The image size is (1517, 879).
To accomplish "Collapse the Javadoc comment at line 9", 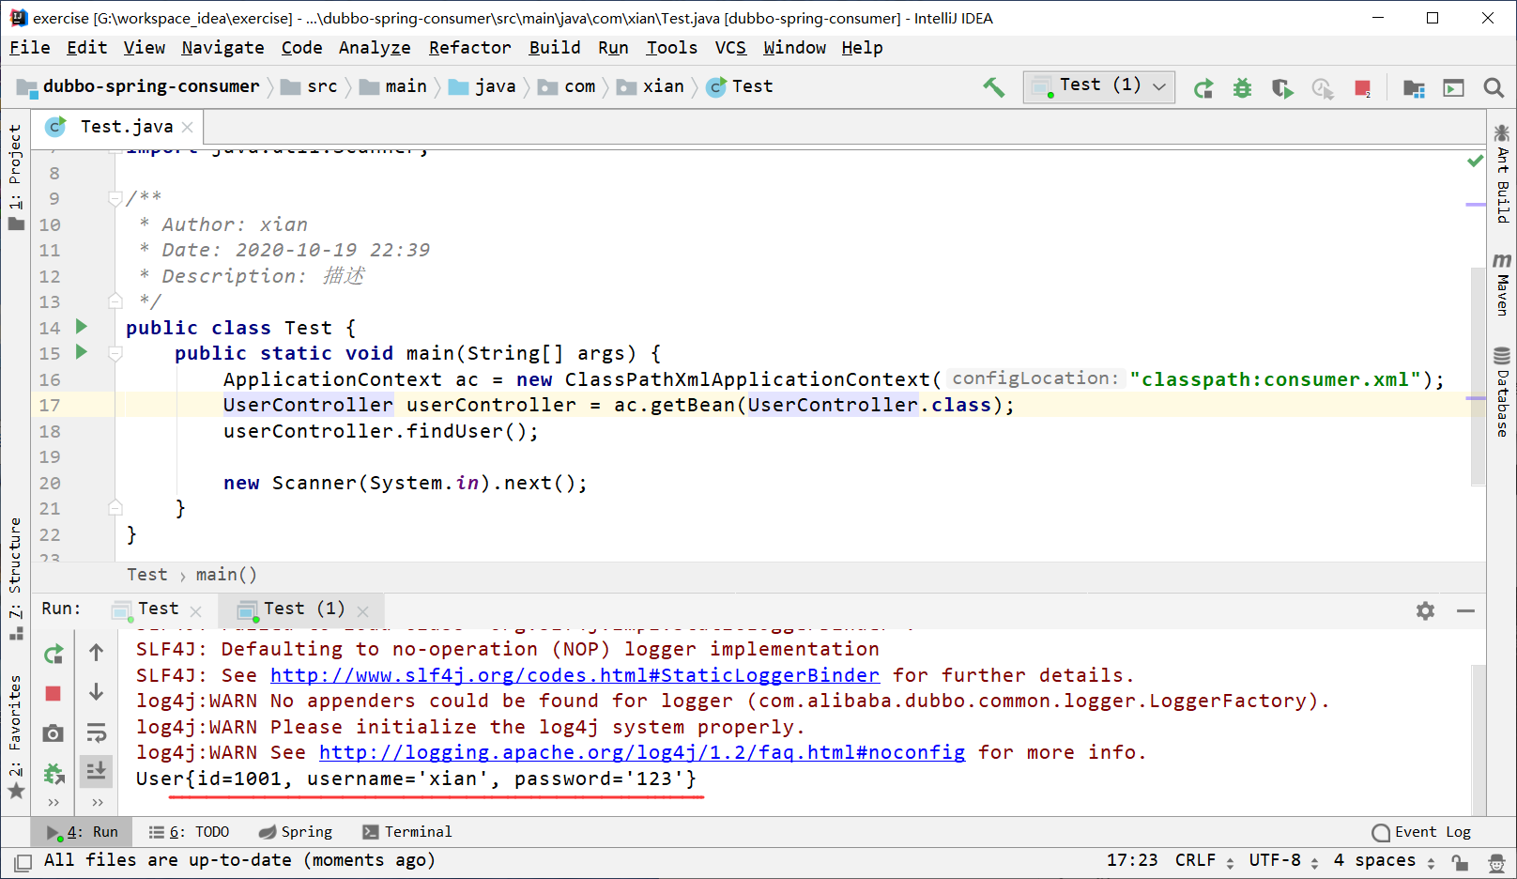I will (115, 198).
